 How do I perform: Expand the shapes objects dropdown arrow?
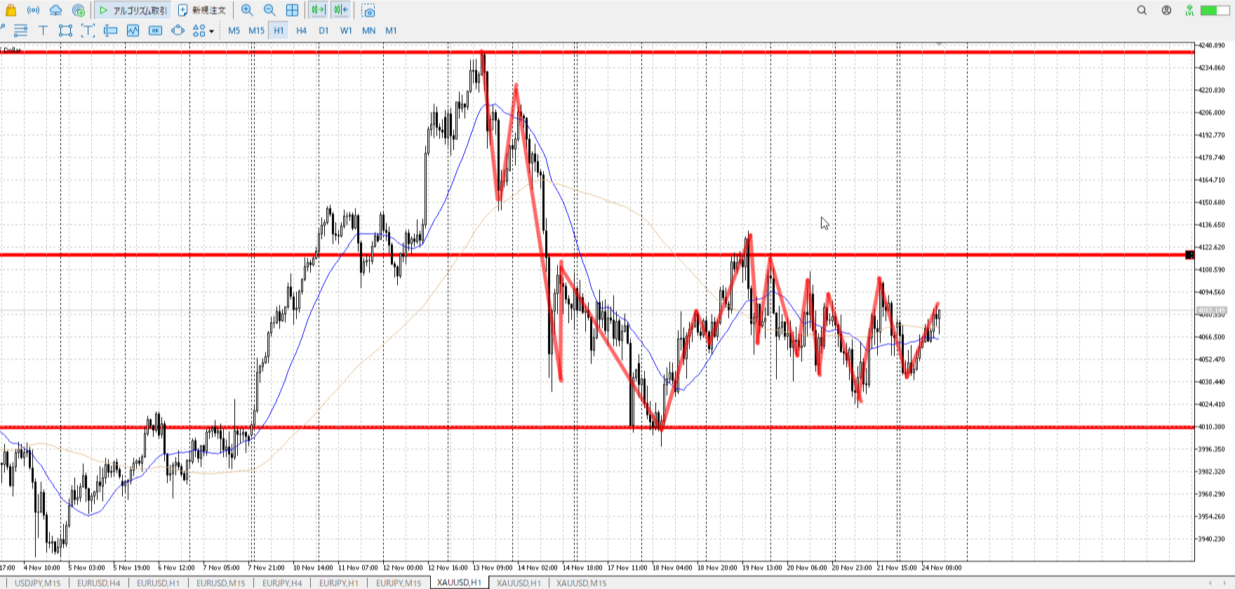point(211,31)
